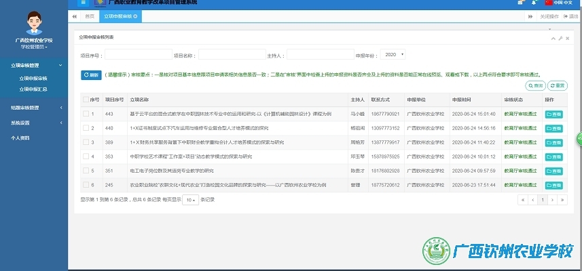Select the checkbox for project 353

pyautogui.click(x=86, y=157)
